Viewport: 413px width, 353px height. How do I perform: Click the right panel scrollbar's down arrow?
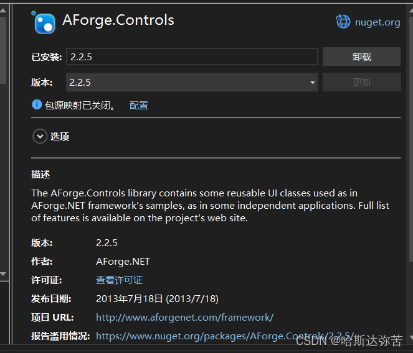411,337
